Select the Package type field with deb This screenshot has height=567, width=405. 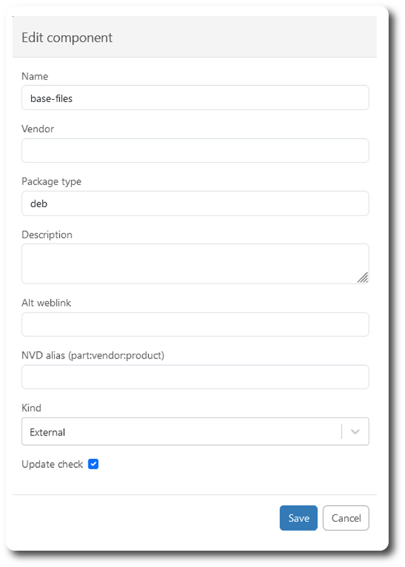tap(195, 203)
